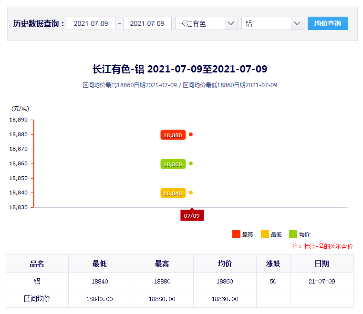Click the 涨跌 value 50 cell

click(273, 281)
